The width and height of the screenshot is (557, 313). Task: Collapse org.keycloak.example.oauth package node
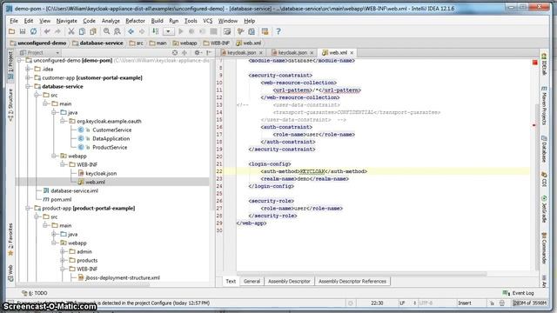[x=63, y=121]
